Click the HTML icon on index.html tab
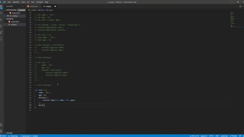 click(28, 6)
